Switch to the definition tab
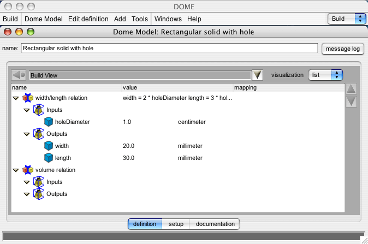The image size is (368, 244). pyautogui.click(x=145, y=224)
